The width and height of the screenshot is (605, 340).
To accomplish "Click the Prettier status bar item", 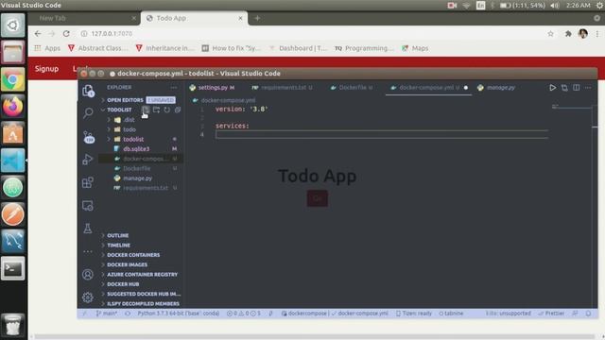I will [551, 314].
